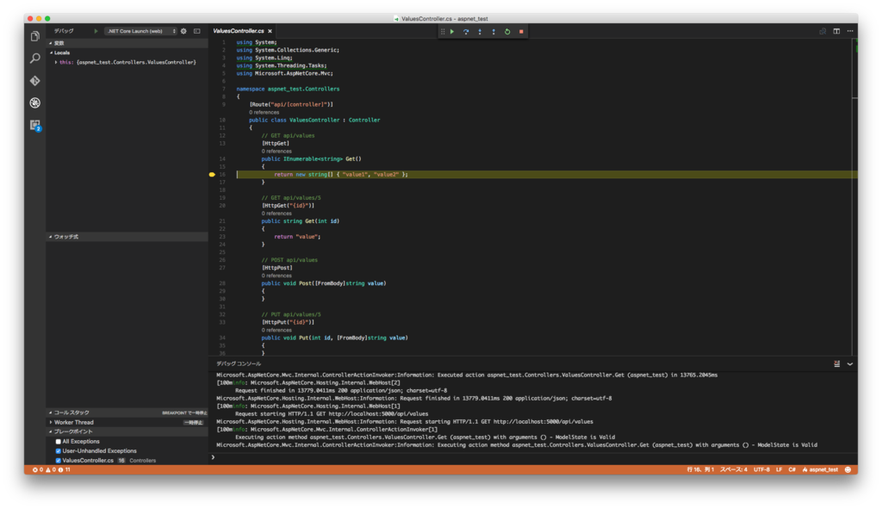
Task: Restart the debug session
Action: pyautogui.click(x=507, y=32)
